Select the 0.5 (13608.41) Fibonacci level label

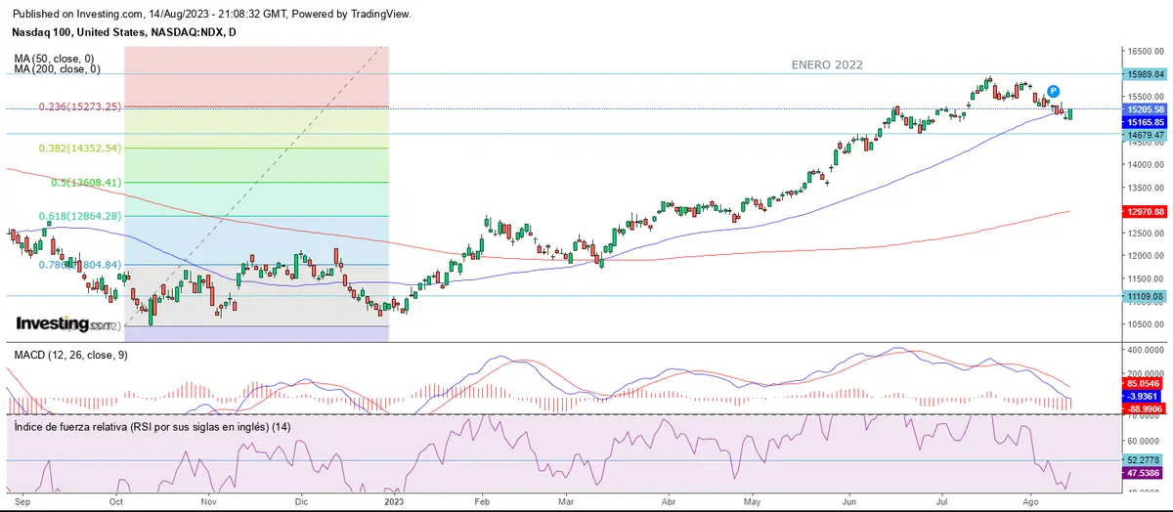pyautogui.click(x=86, y=183)
